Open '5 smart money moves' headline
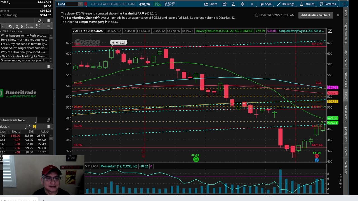Screen dimensions: 358x201 click(x=24, y=60)
